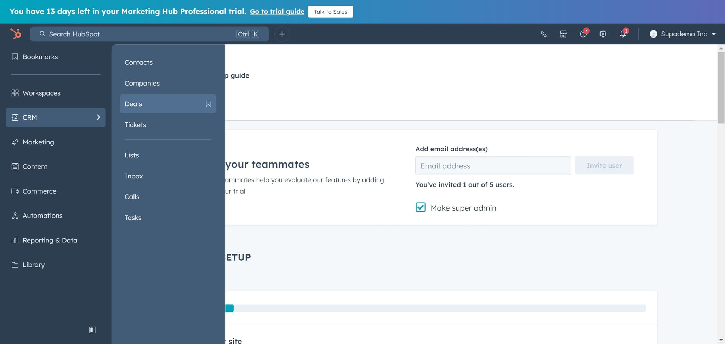
Task: Expand the CRM menu chevron
Action: [98, 117]
